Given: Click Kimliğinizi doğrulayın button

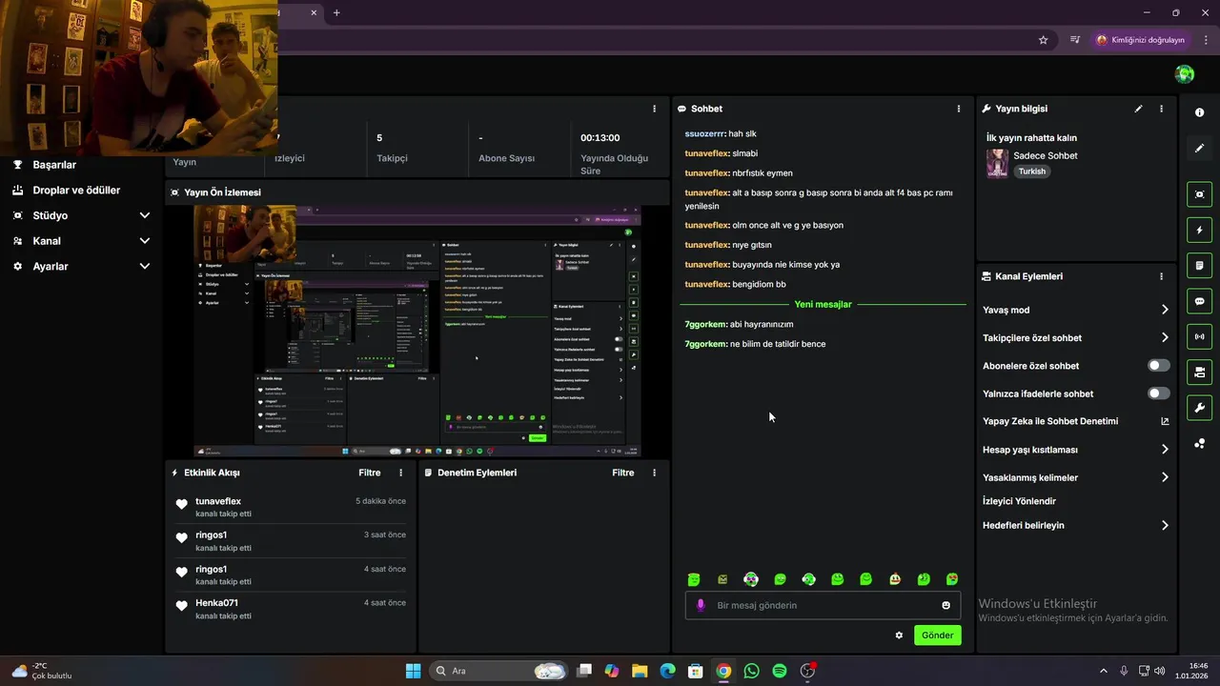Looking at the screenshot, I should [1140, 40].
